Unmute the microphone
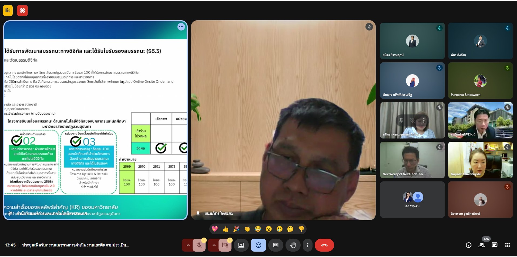517x257 pixels. tap(199, 245)
